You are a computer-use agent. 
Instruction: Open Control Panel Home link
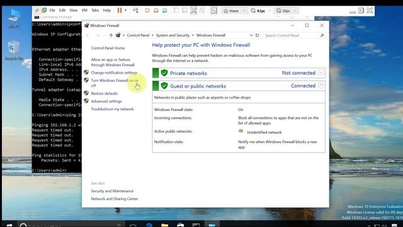point(108,48)
